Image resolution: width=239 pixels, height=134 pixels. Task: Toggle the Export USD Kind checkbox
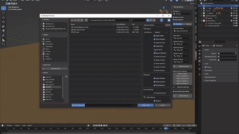[154, 53]
